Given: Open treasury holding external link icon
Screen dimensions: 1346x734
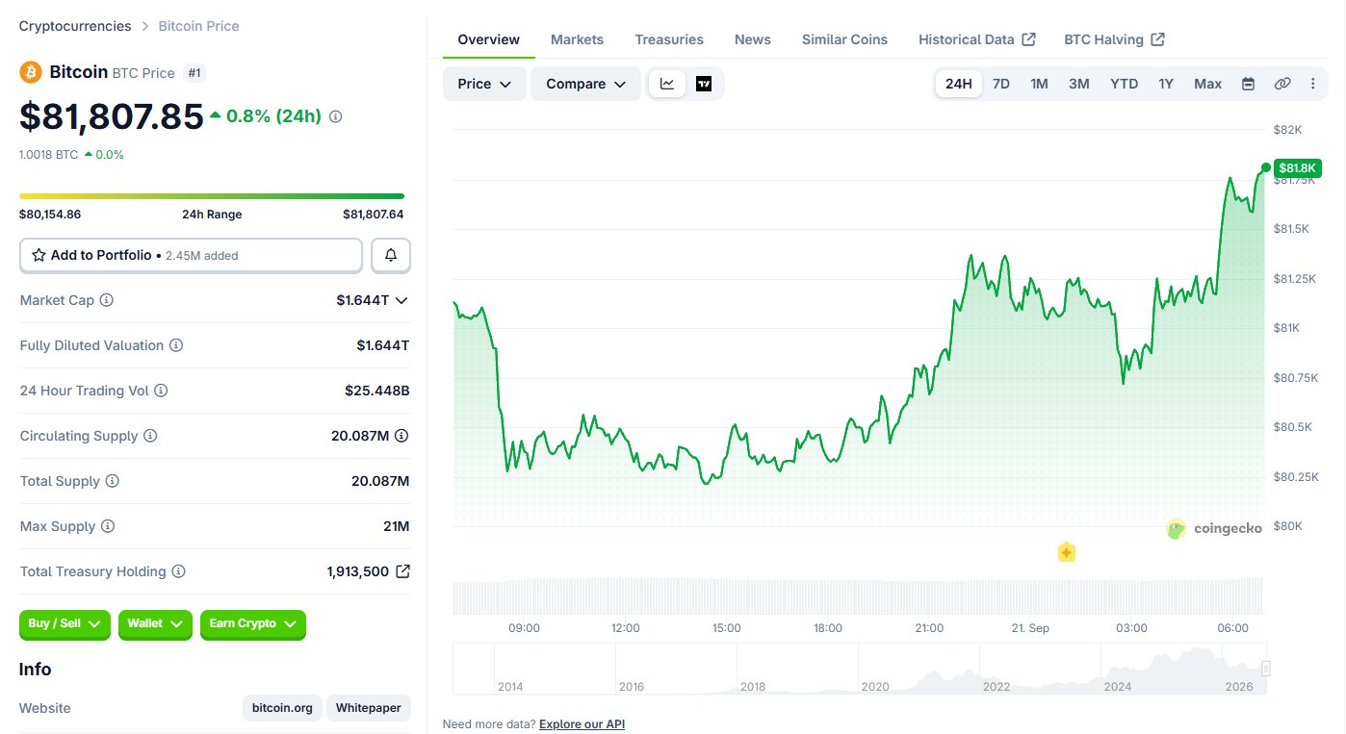Looking at the screenshot, I should (403, 571).
